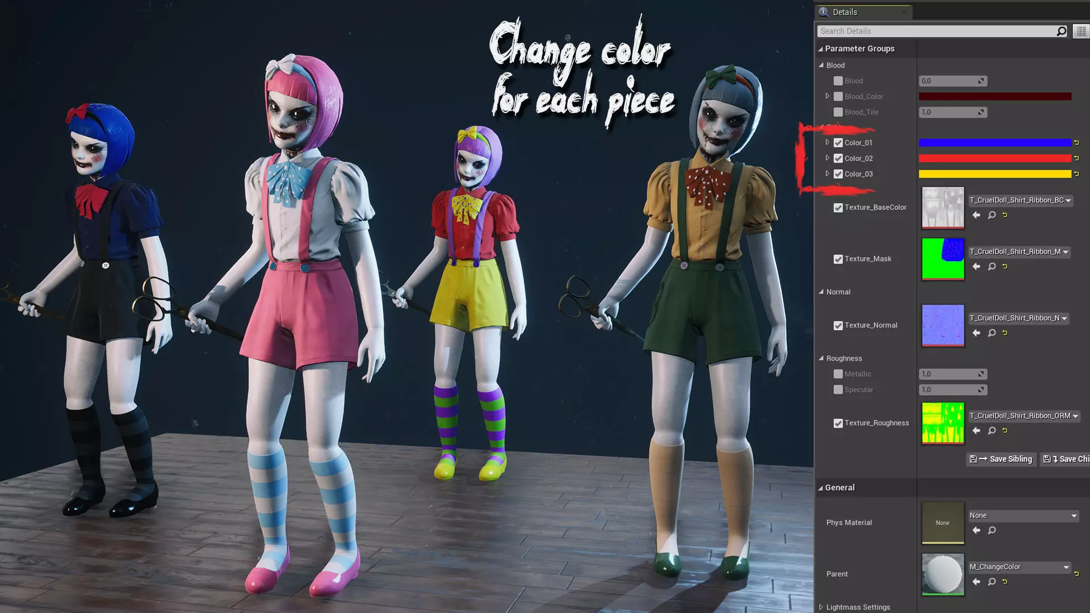Disable the Color_02 parameter checkbox
1090x613 pixels.
tap(838, 158)
